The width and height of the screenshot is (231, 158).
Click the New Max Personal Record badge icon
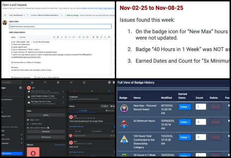(123, 107)
